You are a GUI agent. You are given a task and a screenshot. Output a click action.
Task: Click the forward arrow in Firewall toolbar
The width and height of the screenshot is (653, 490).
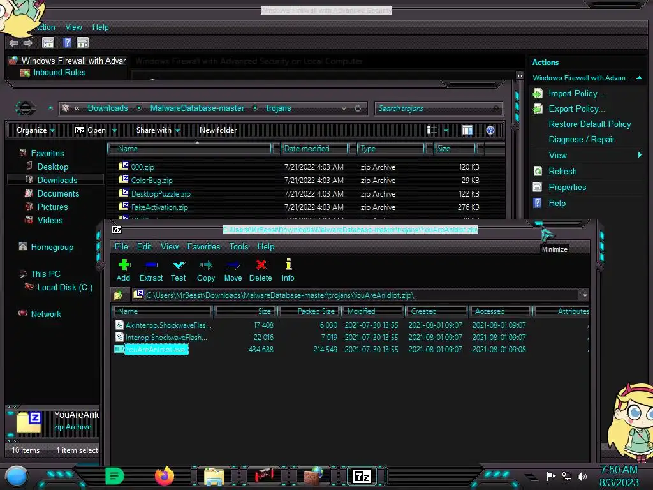click(28, 43)
